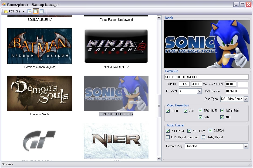Click the game list scroll down arrow
The image size is (253, 168).
click(159, 158)
